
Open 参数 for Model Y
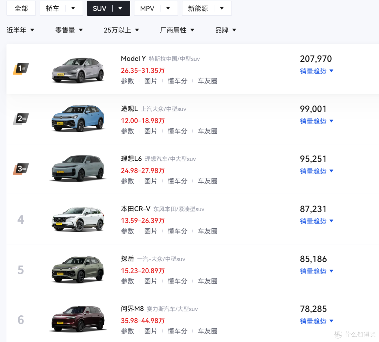(x=127, y=81)
